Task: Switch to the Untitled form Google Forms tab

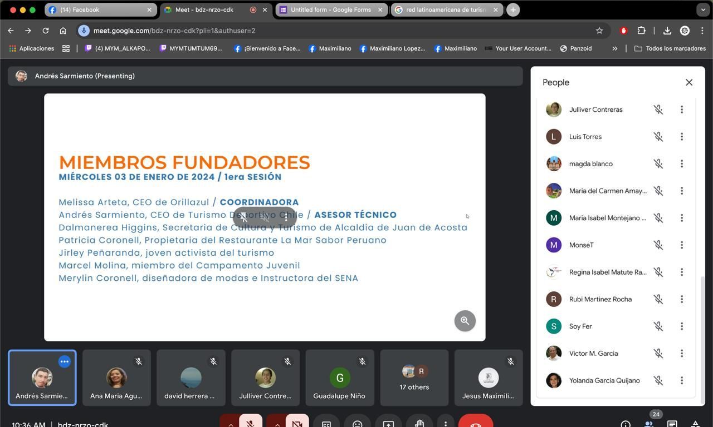Action: pyautogui.click(x=330, y=10)
